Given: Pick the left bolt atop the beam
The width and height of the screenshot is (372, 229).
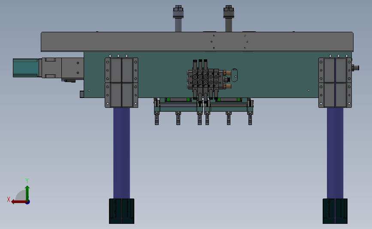Looking at the screenshot, I should pos(178,18).
